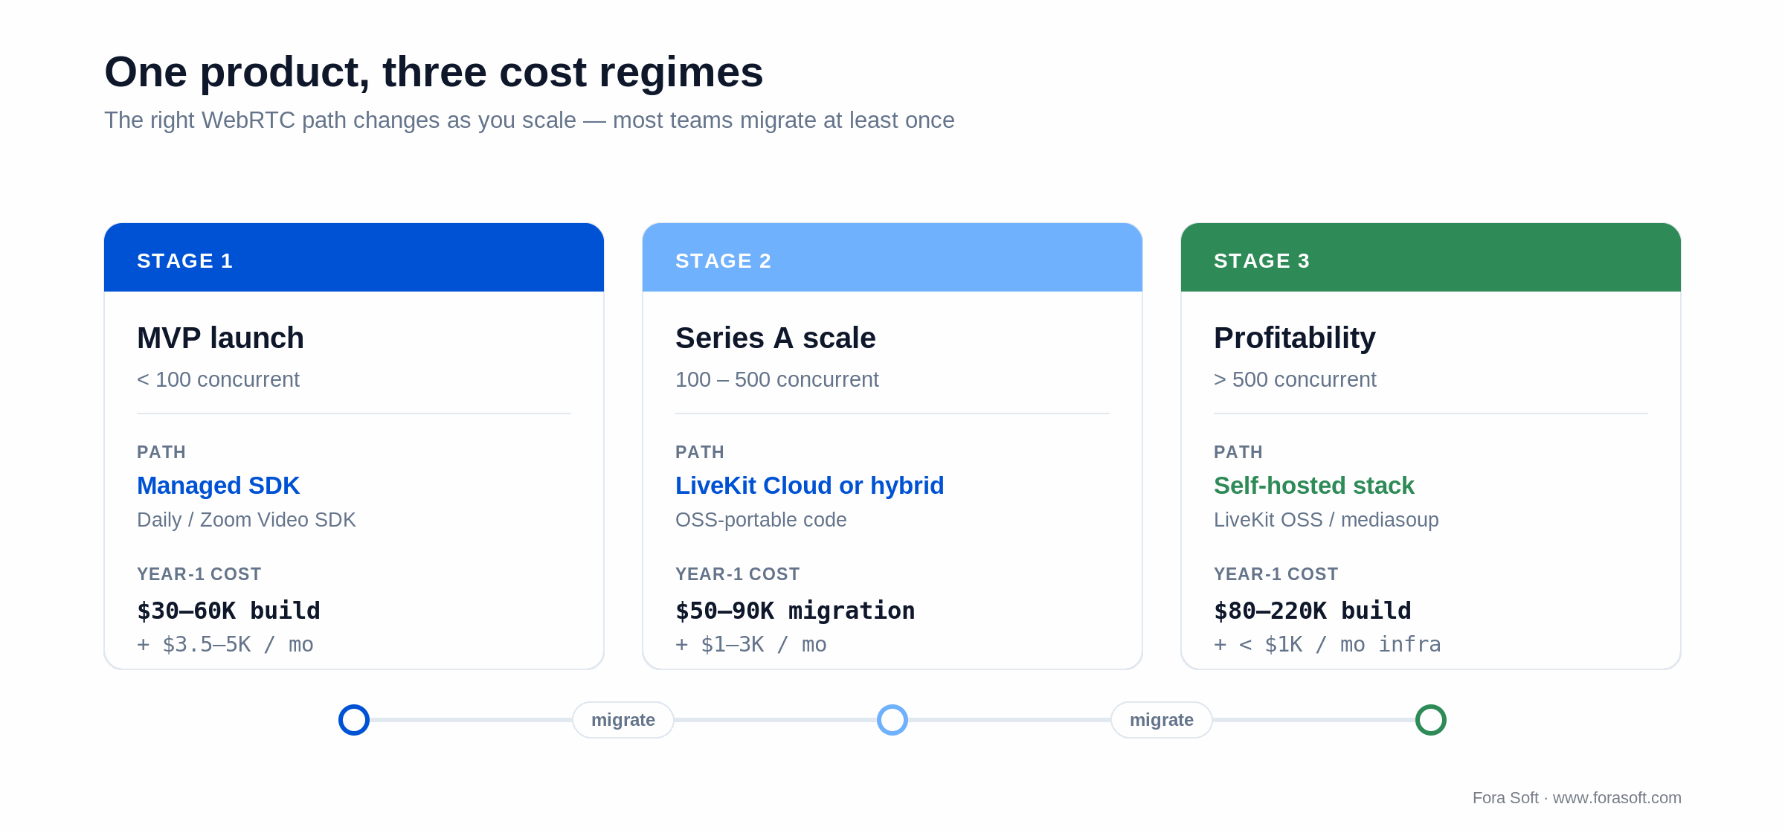The height and width of the screenshot is (833, 1785).
Task: Select the STAGE 1 header label
Action: pyautogui.click(x=185, y=261)
